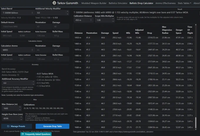Open the Select Barrel dropdown T-5000M 660mm
Viewport: 200px width, 136px height.
(x=18, y=13)
